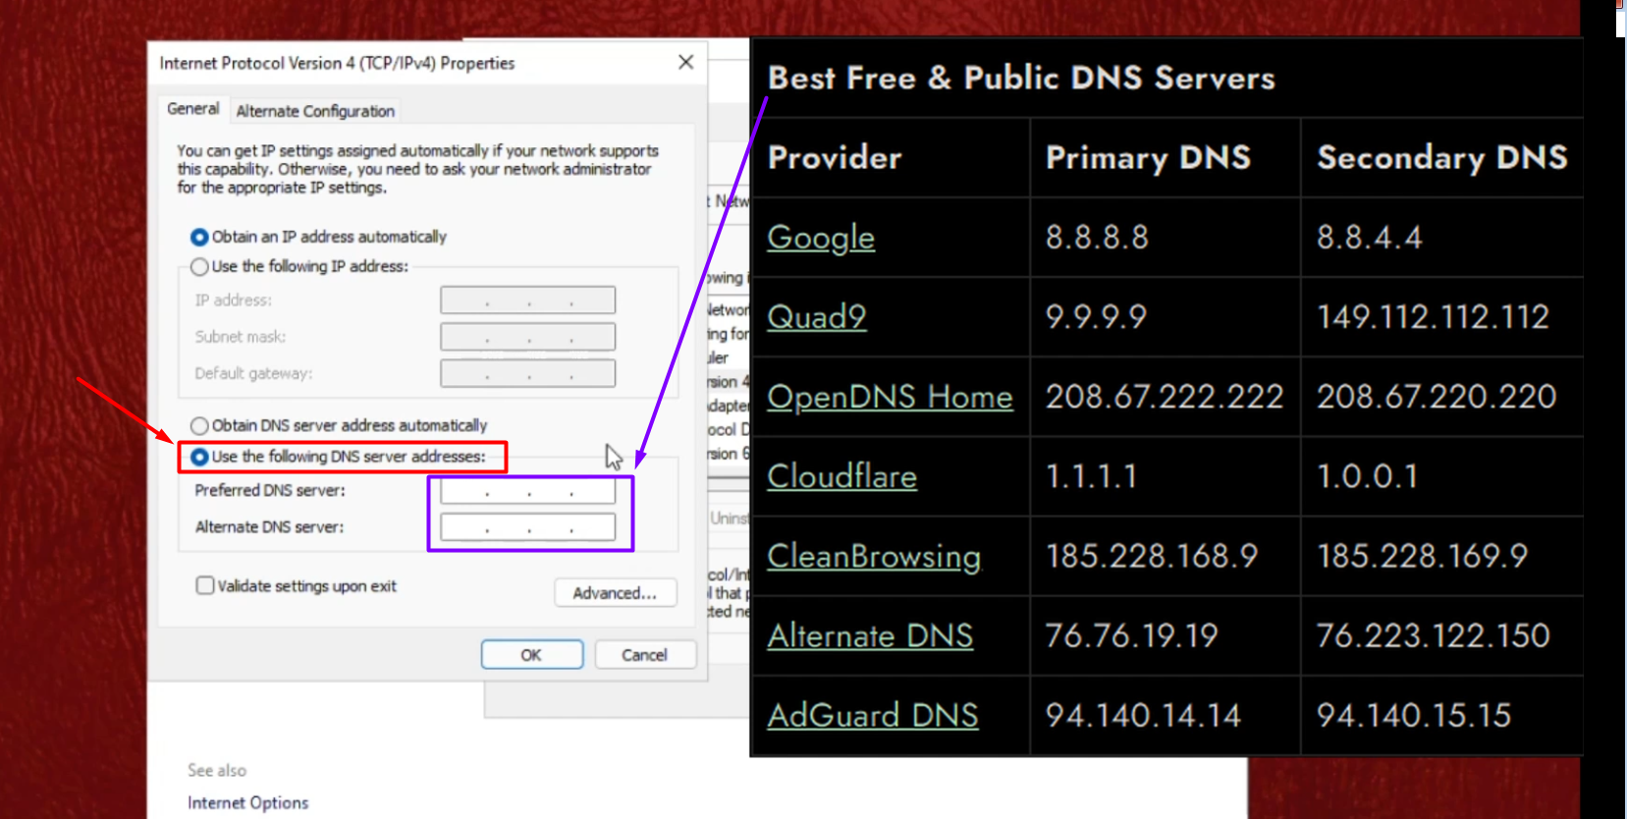Open the Advanced settings button

point(616,593)
